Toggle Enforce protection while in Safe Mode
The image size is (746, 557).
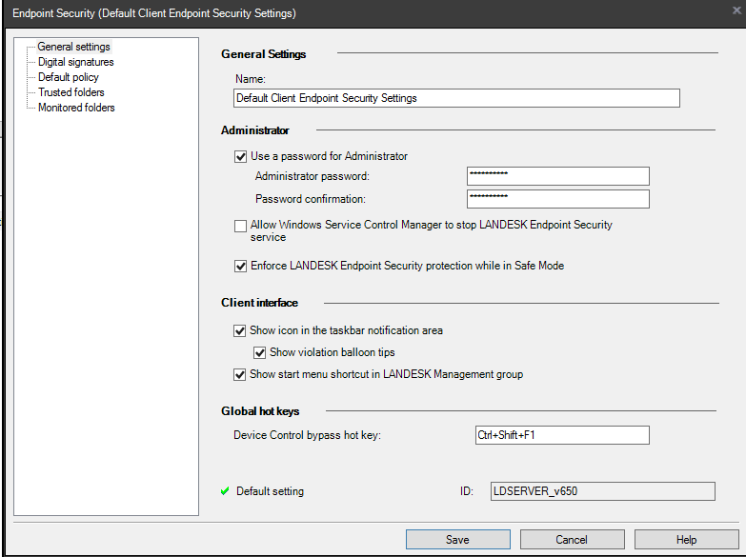coord(240,266)
